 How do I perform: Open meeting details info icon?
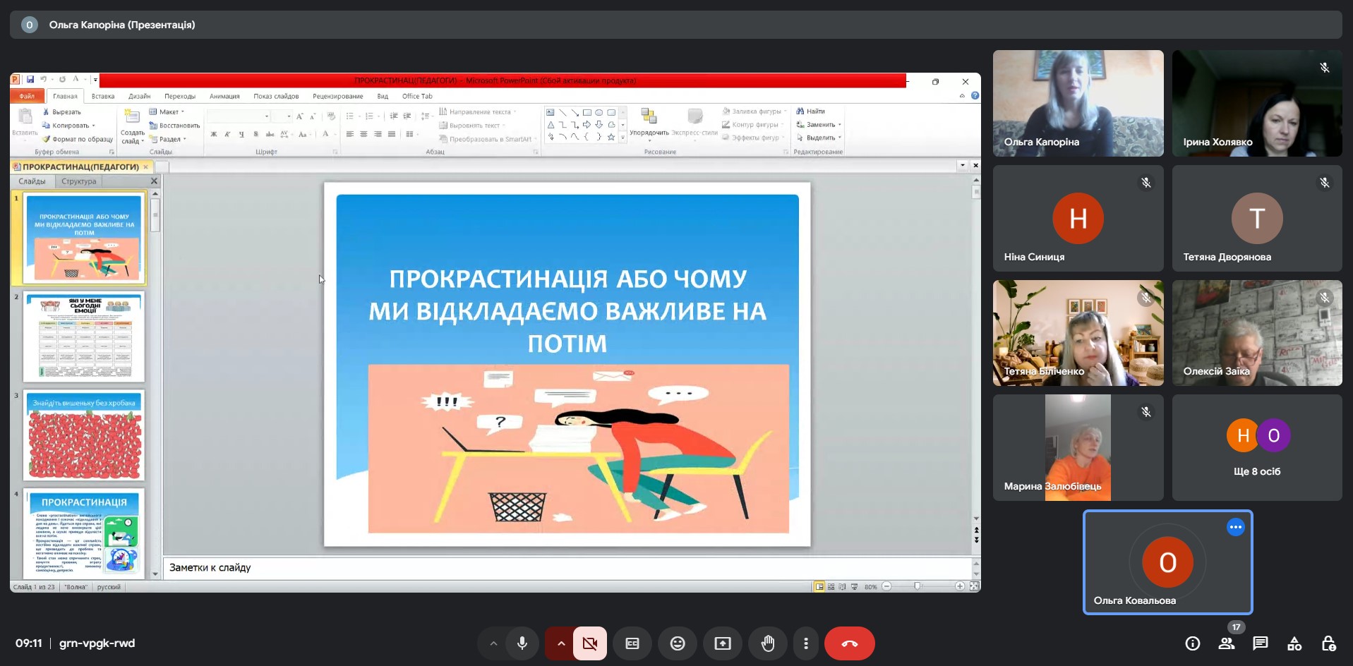pyautogui.click(x=1192, y=643)
